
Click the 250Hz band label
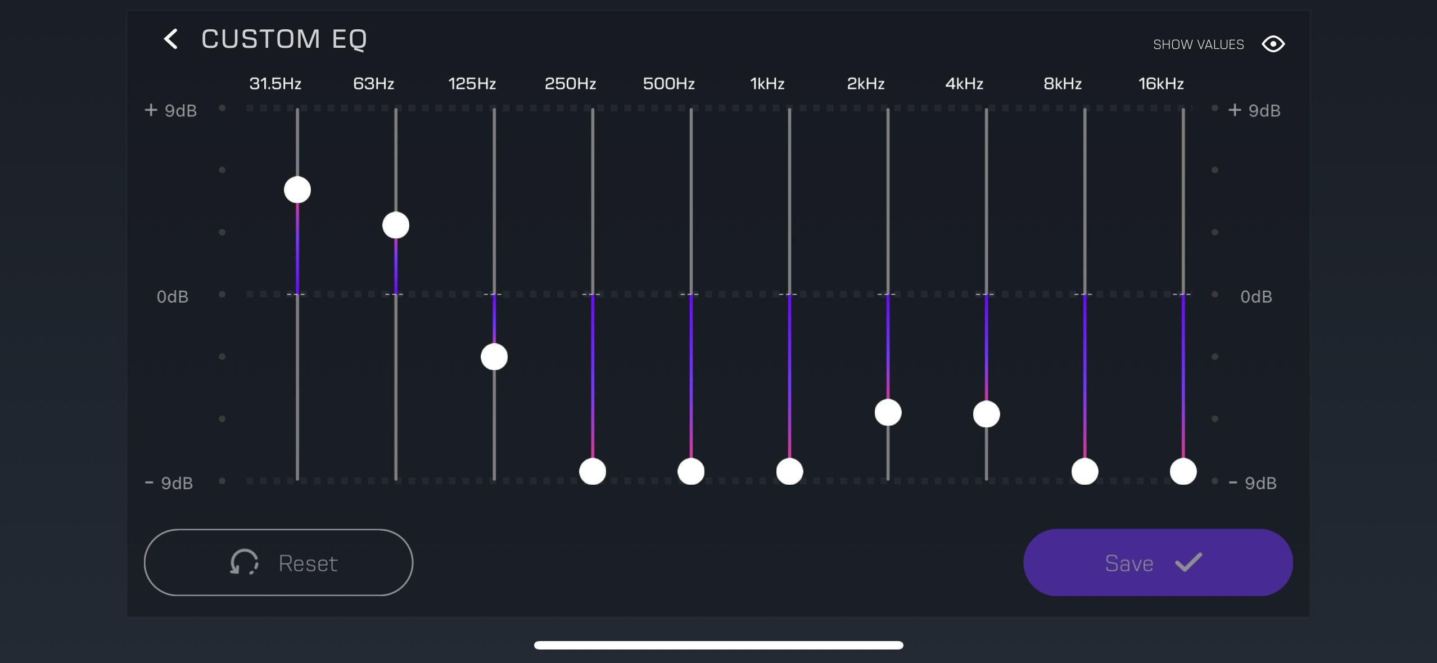pos(570,84)
